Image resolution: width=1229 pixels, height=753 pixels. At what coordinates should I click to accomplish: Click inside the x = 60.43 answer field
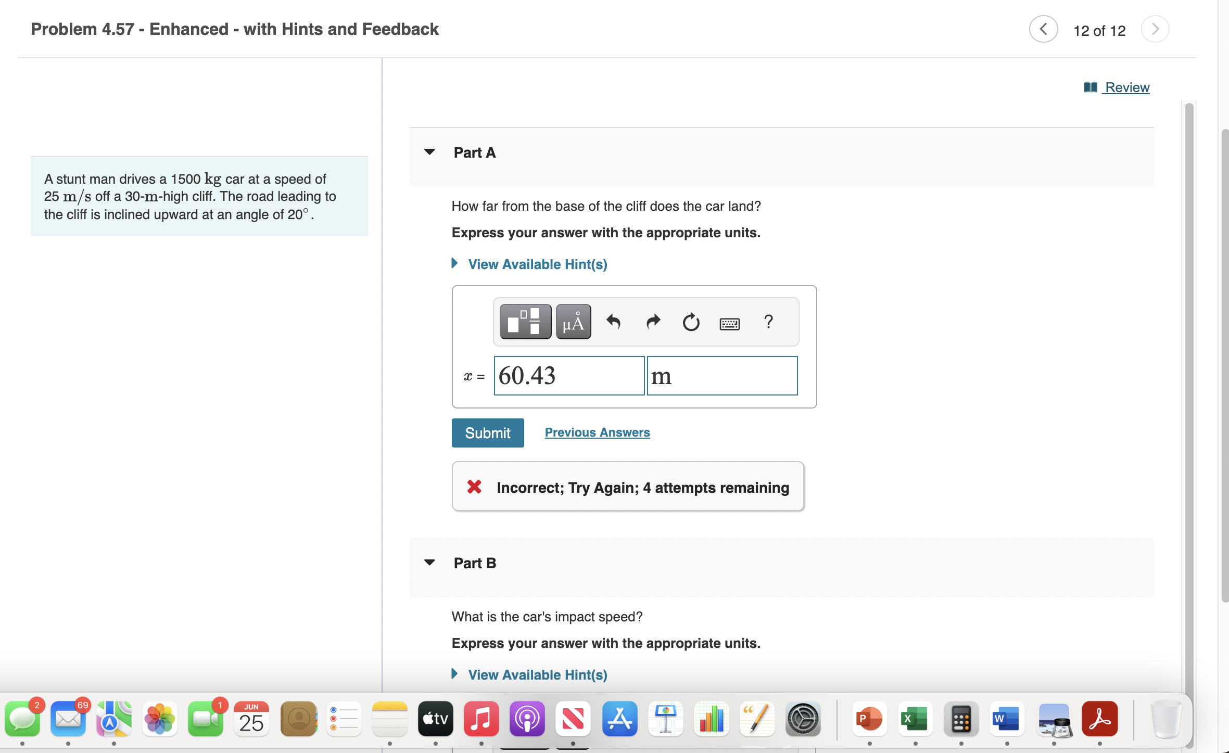tap(568, 376)
